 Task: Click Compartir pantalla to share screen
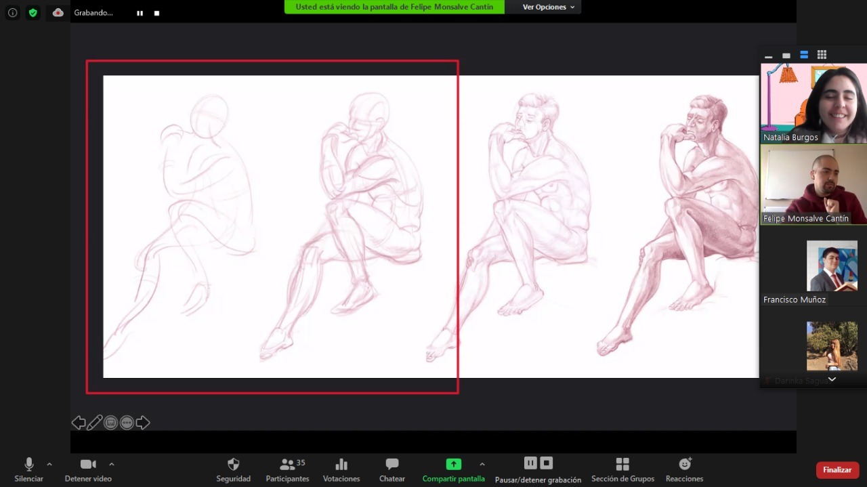point(453,469)
